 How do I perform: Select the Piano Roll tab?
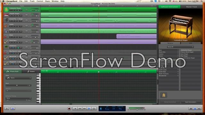(12, 71)
